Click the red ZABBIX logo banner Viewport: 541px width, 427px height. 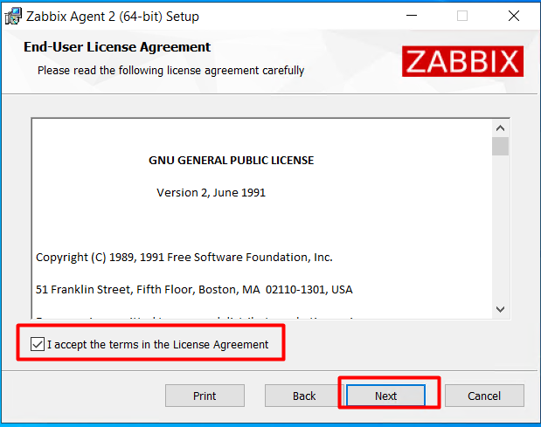click(462, 61)
